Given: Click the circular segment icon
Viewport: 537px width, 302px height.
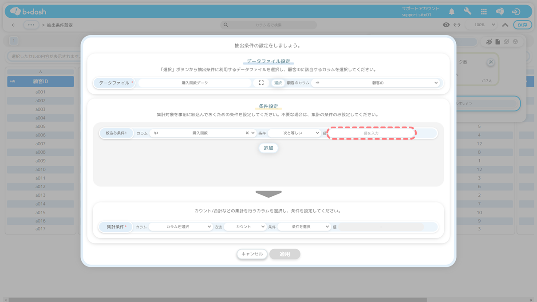Looking at the screenshot, I should tap(515, 42).
